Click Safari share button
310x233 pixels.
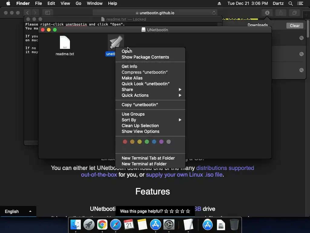(x=281, y=13)
